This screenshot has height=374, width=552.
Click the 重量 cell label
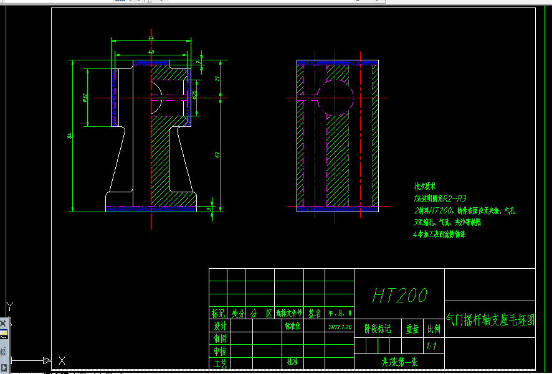[x=412, y=329]
